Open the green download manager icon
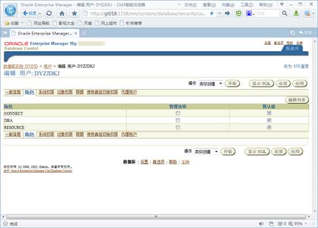318x228 pixels. (296, 13)
